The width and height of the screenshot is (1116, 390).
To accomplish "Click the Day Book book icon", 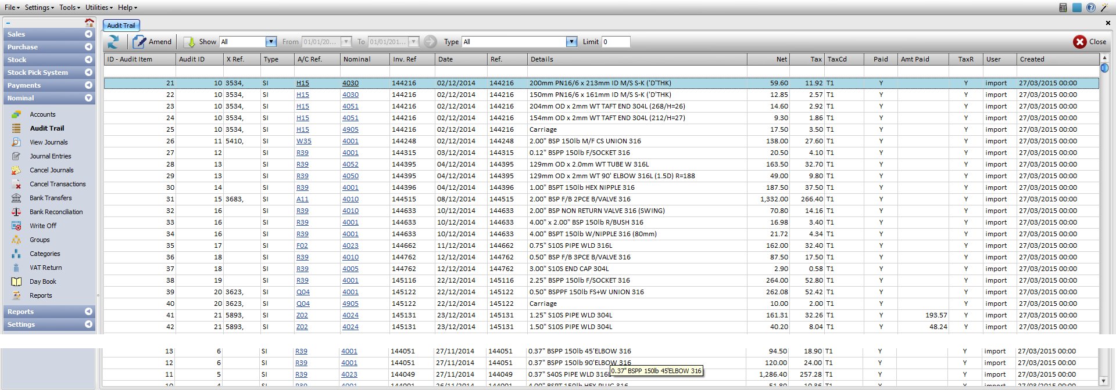I will pos(16,281).
